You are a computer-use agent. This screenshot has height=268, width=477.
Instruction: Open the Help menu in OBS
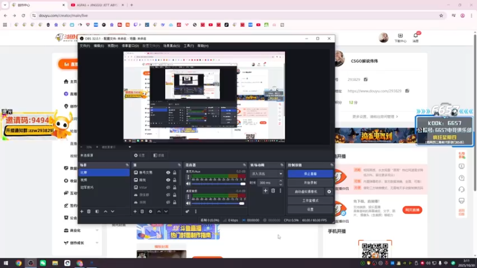[x=203, y=46]
